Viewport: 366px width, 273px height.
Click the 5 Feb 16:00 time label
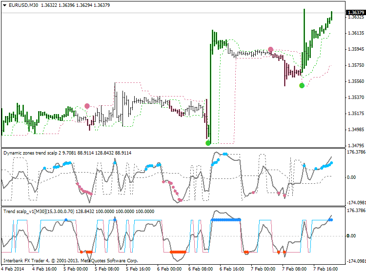[x=138, y=269]
